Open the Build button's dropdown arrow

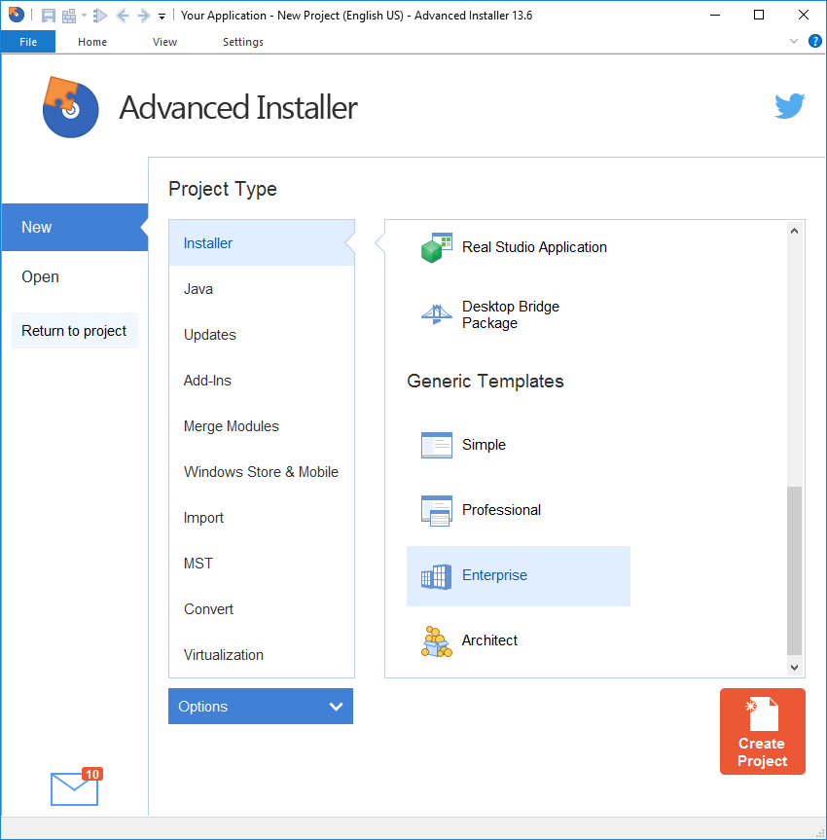click(84, 15)
